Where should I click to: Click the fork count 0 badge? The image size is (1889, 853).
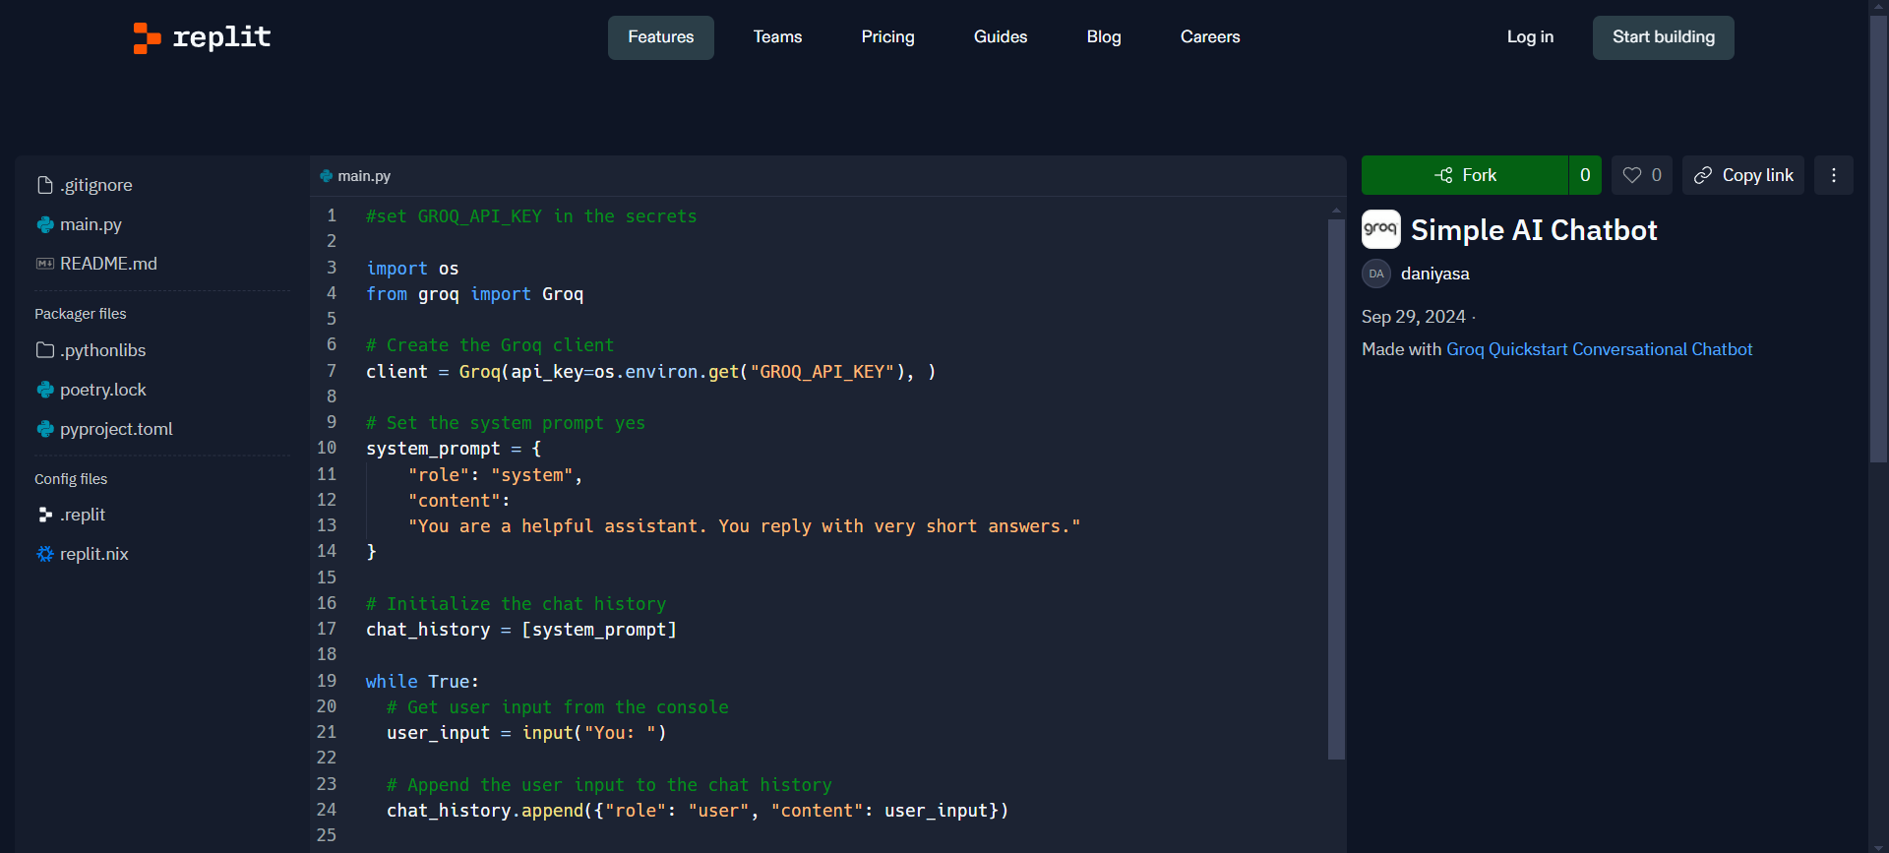coord(1585,175)
